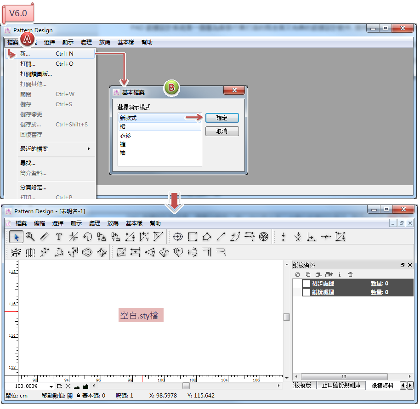This screenshot has height=409, width=420.
Task: Select 衣衫 in the mode list
Action: [125, 136]
